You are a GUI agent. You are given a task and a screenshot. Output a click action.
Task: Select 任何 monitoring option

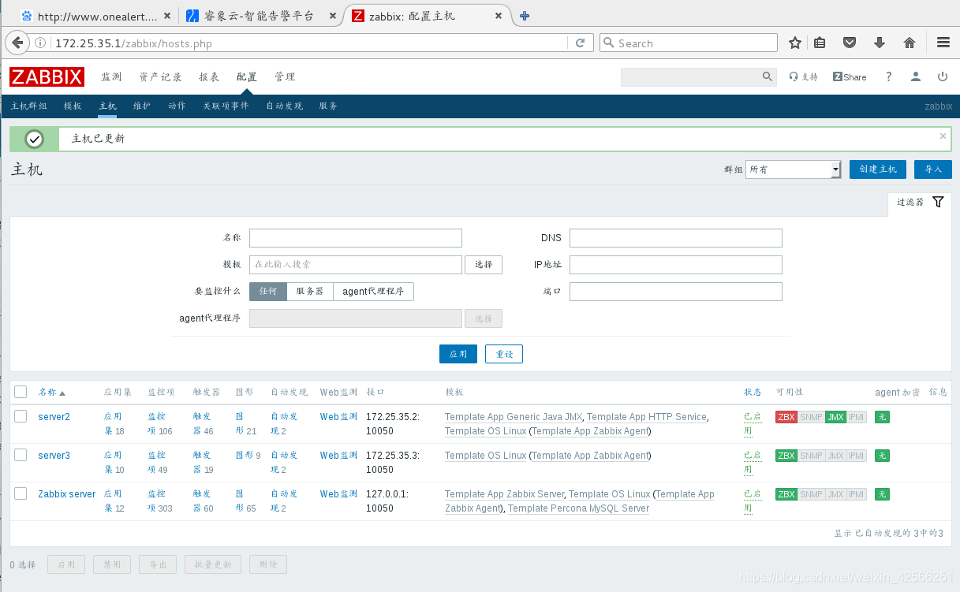pyautogui.click(x=268, y=291)
